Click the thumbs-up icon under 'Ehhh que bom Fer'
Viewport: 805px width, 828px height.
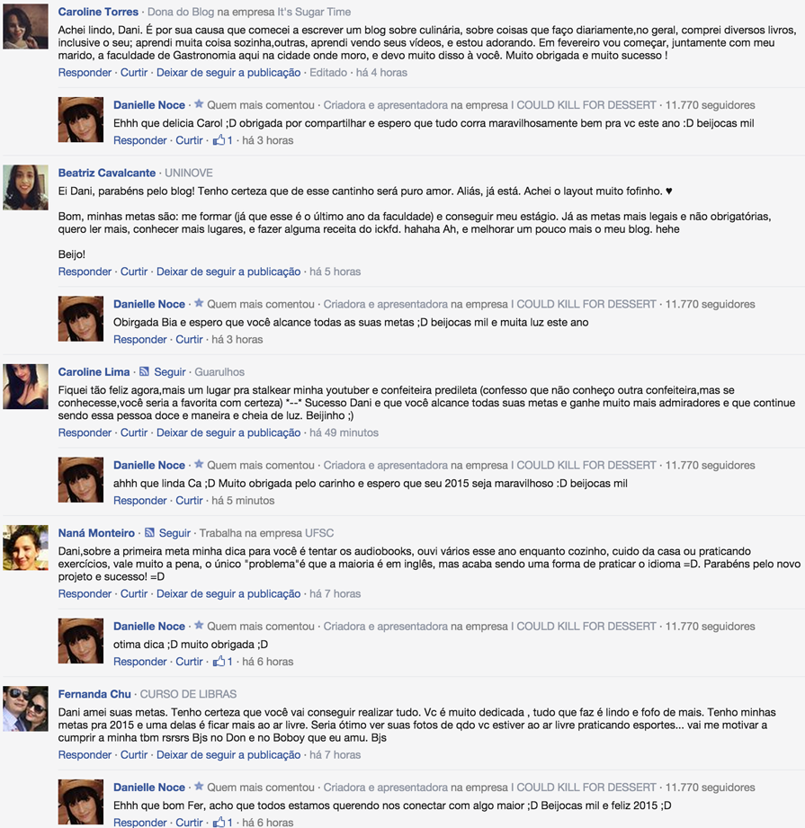[219, 823]
